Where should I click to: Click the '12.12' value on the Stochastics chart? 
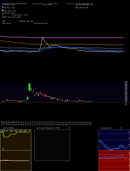coord(126,148)
